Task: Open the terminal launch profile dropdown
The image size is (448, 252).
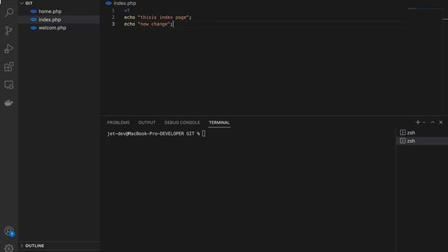Action: pyautogui.click(x=424, y=122)
